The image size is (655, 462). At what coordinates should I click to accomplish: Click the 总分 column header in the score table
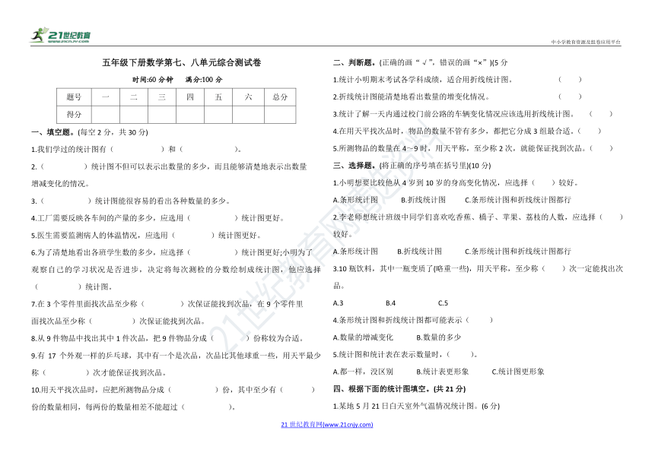click(x=280, y=97)
